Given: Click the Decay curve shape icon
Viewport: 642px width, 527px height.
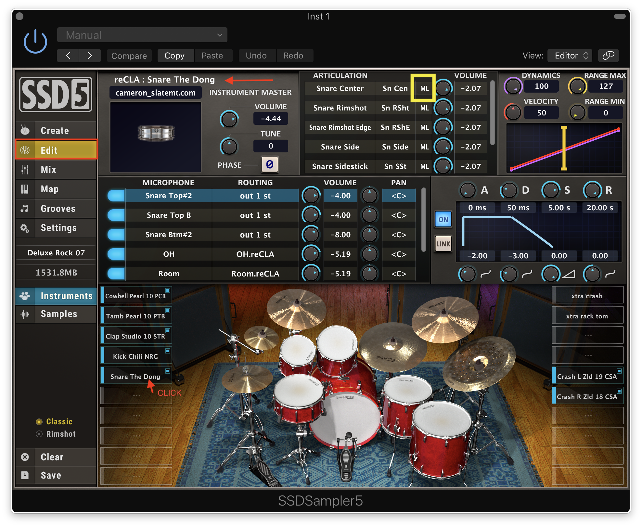Looking at the screenshot, I should coord(527,274).
